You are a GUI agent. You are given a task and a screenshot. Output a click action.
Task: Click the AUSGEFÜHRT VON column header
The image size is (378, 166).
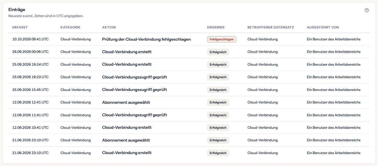[x=323, y=27]
